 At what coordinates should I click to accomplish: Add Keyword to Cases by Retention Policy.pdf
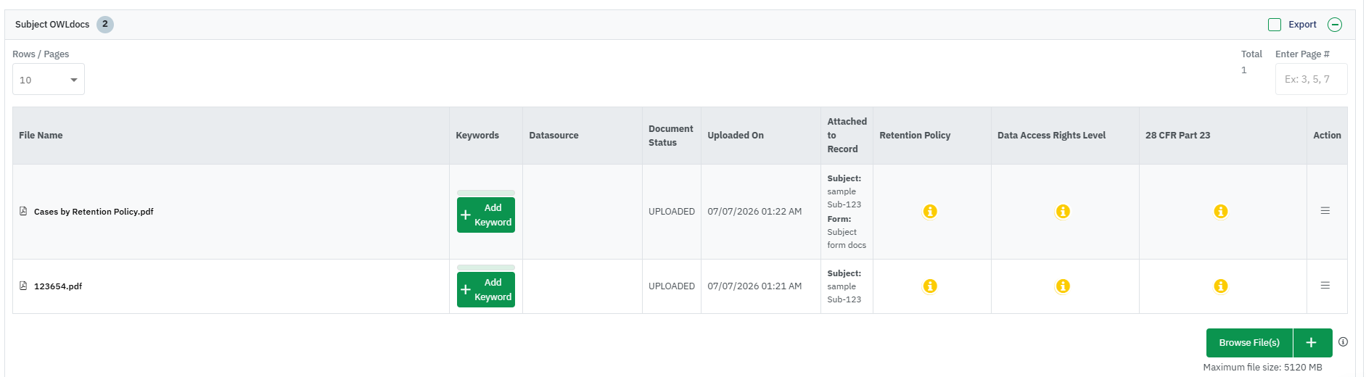click(486, 215)
